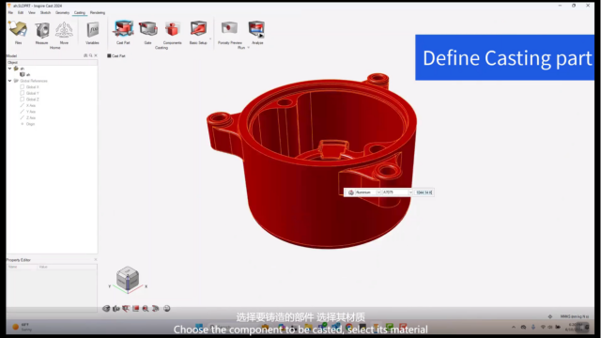Viewport: 601px width, 338px height.
Task: Select the Cast Part tool icon
Action: (123, 29)
